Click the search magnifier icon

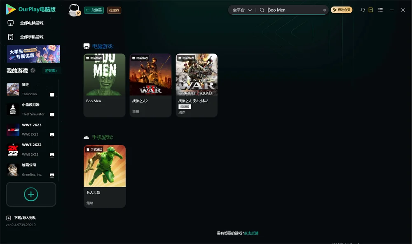(x=262, y=10)
